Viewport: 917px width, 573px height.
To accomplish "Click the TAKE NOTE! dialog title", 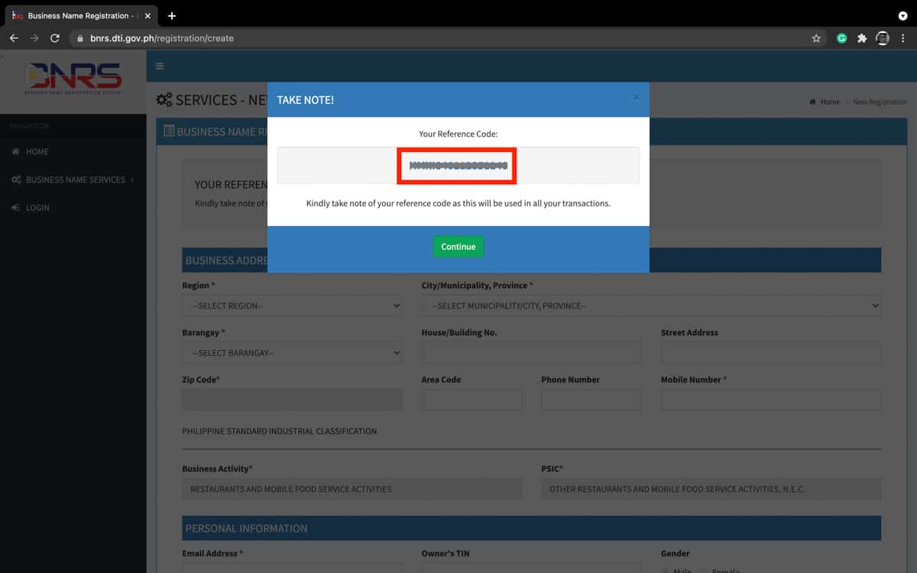I will point(305,100).
